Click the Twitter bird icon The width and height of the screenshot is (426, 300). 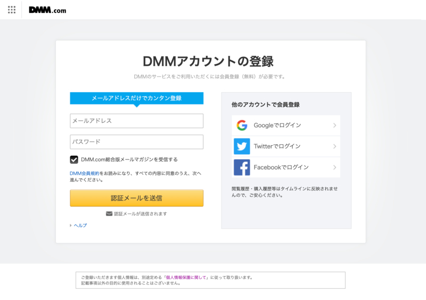coord(242,146)
